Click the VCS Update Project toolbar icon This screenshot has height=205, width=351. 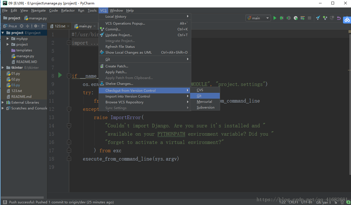(318, 18)
